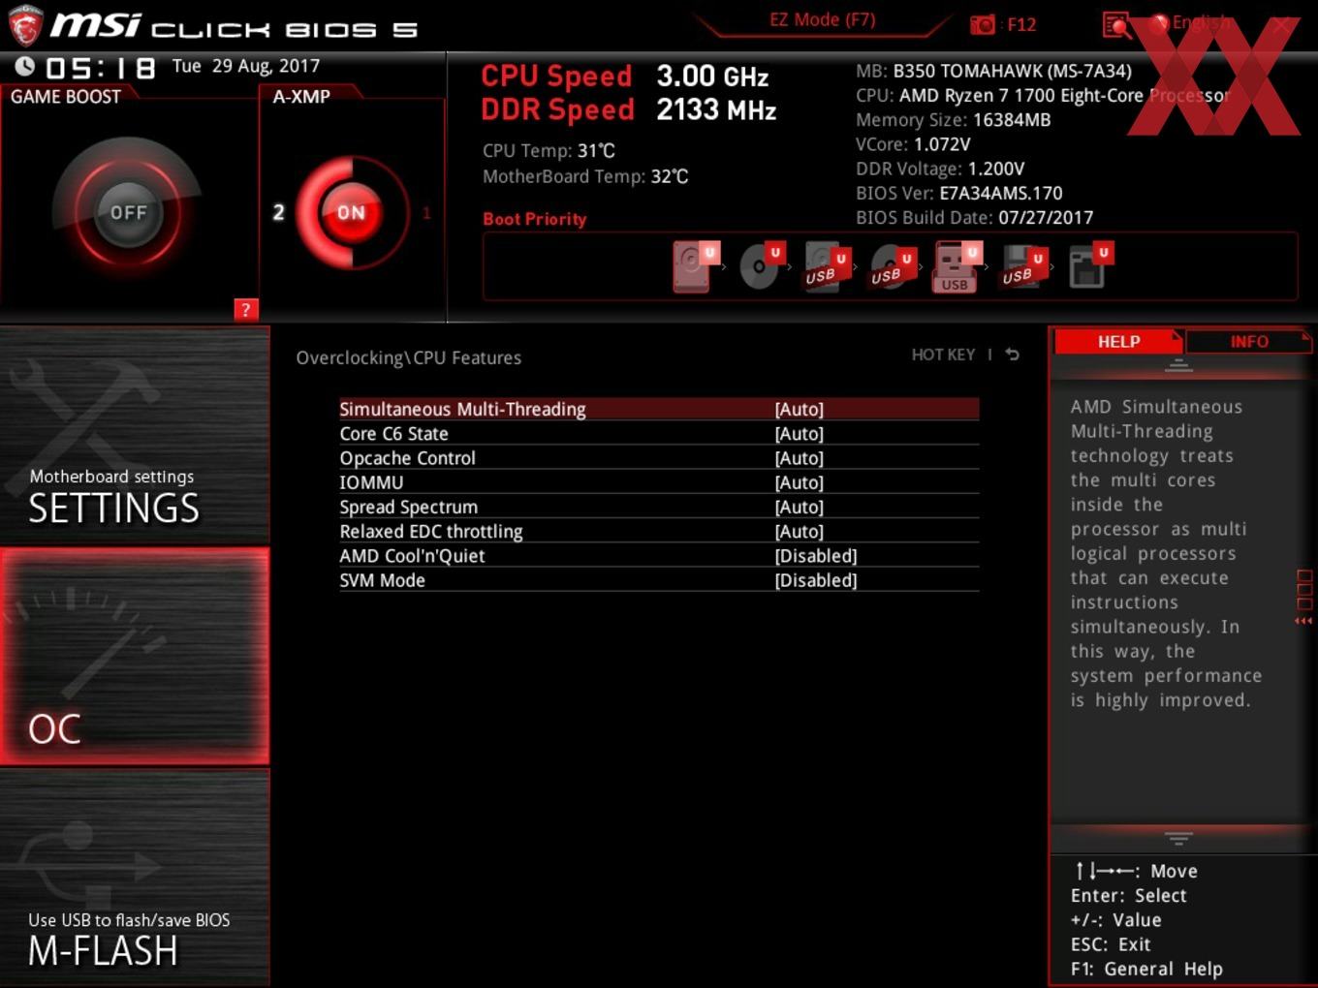Select the SVM Mode label
This screenshot has height=988, width=1318.
pyautogui.click(x=382, y=580)
